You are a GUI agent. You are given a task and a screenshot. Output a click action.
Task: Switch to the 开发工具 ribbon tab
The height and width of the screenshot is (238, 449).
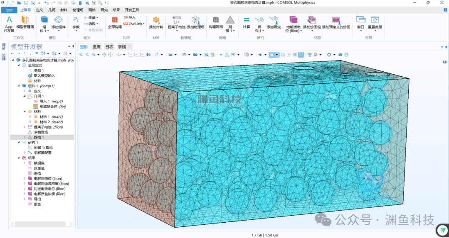tap(132, 10)
